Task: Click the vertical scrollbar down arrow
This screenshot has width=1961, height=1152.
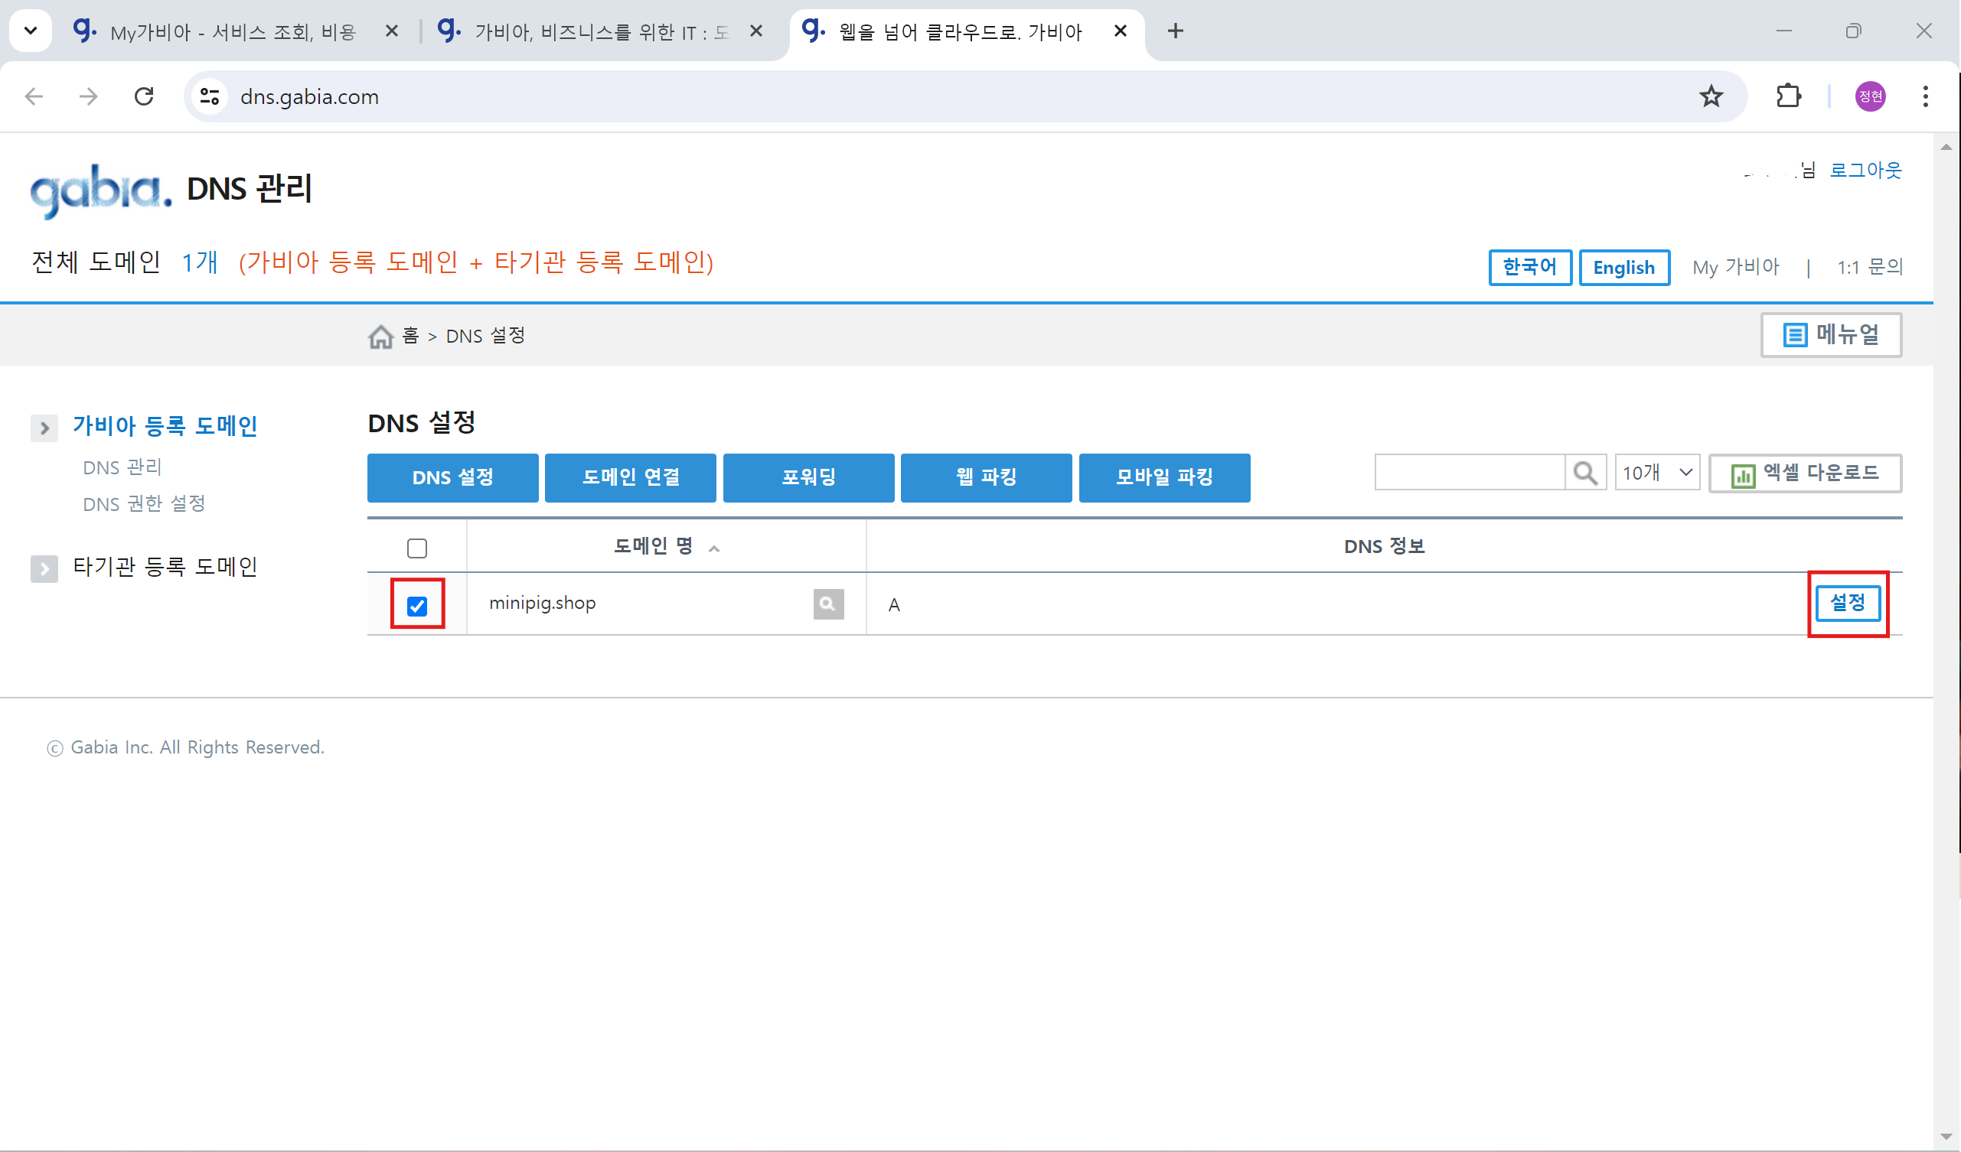Action: [x=1946, y=1137]
